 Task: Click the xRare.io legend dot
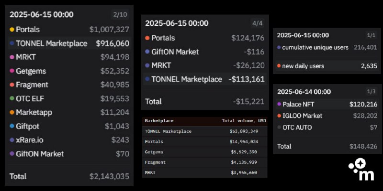[12, 140]
